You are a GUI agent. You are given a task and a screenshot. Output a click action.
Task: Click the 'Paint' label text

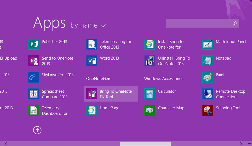pos(220,75)
